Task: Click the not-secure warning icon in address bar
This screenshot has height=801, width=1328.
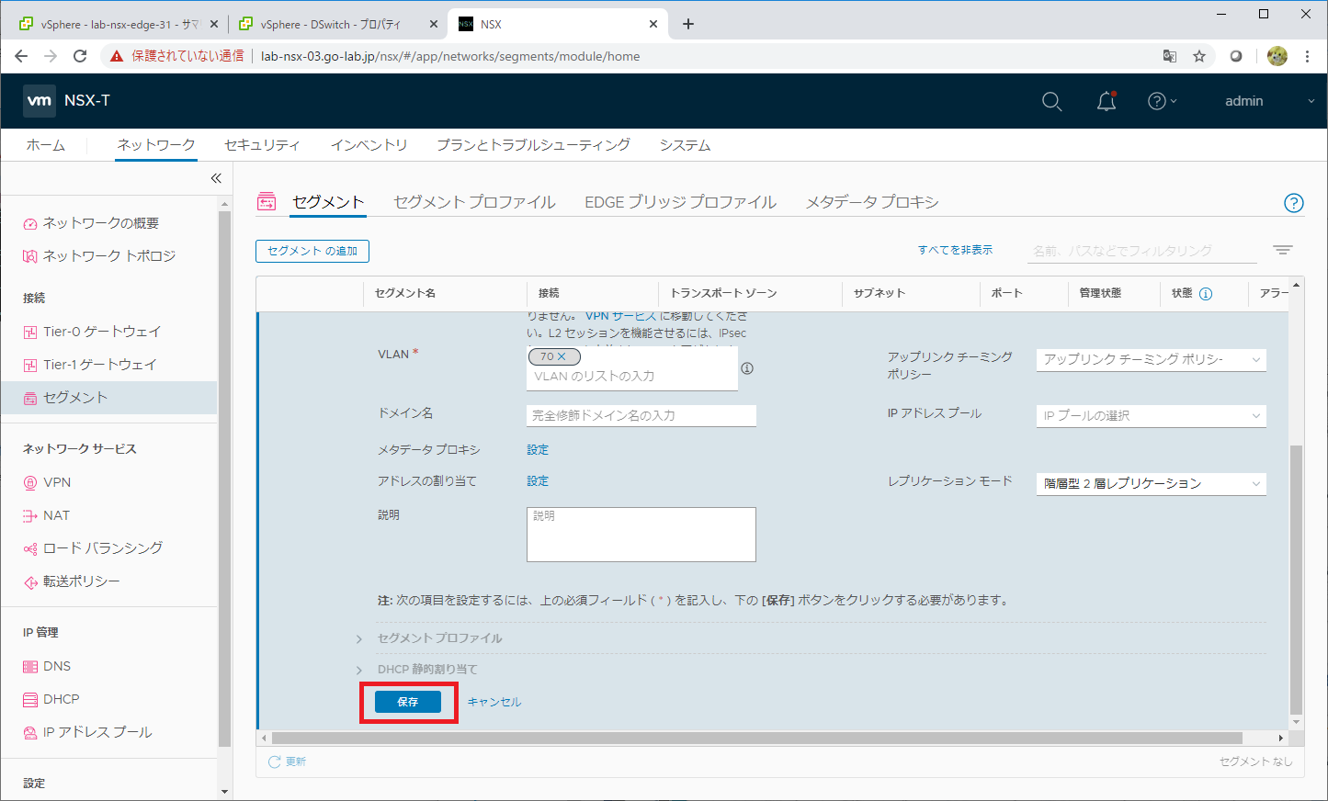Action: point(116,56)
